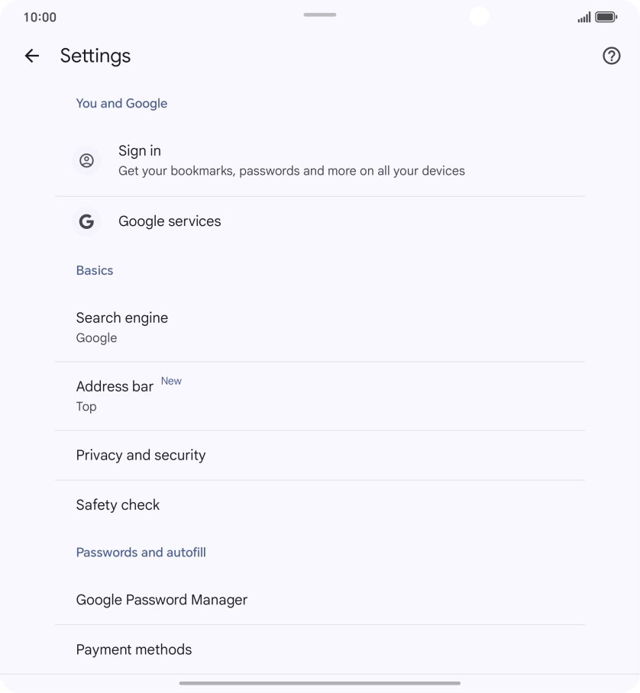Tap the account avatar icon beside Sign in
This screenshot has width=640, height=693.
[87, 160]
